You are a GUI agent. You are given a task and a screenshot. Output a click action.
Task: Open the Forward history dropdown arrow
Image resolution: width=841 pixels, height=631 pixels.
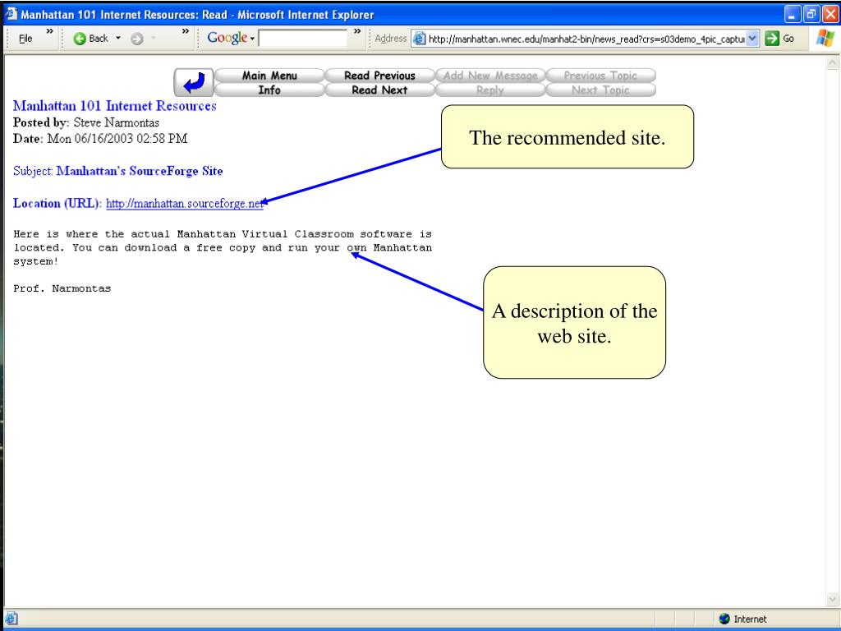coord(153,39)
